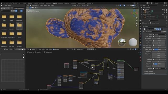
Task: Click the file browser path field
Action: [x=19, y=8]
